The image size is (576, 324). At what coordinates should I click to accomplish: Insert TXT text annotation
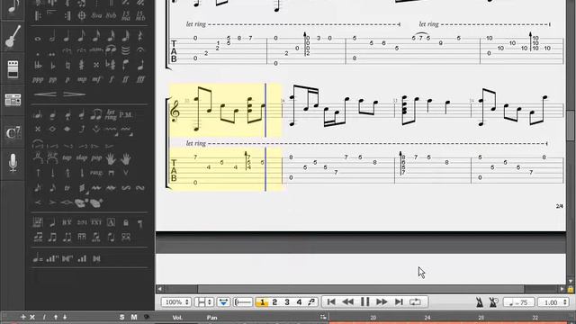[x=96, y=222]
